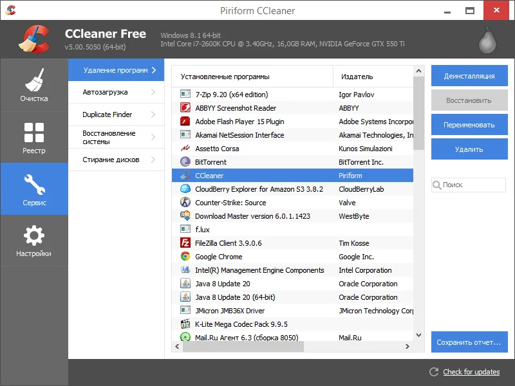Open Стирание дисков drive wiper

tap(116, 160)
